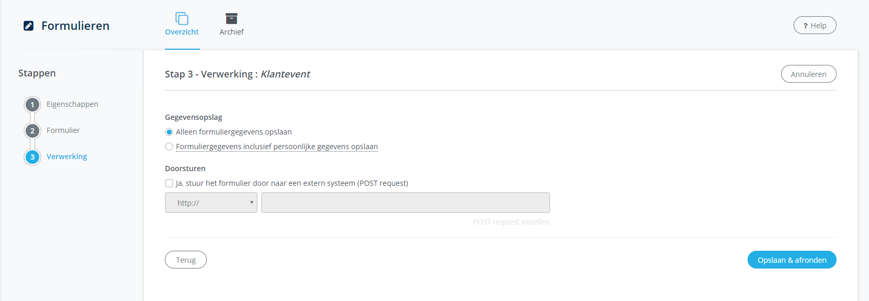Open Eigenschappen step in sidebar
The image size is (869, 301).
click(72, 104)
